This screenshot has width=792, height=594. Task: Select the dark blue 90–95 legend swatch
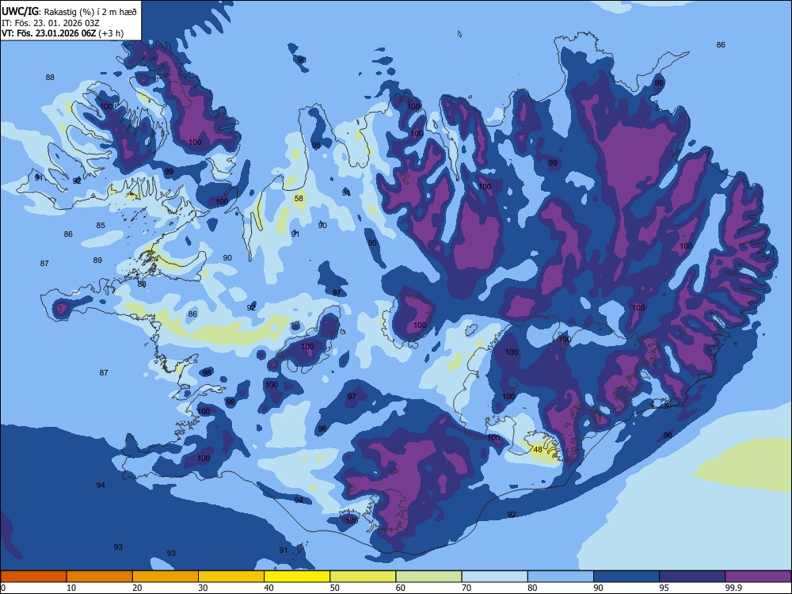[626, 577]
